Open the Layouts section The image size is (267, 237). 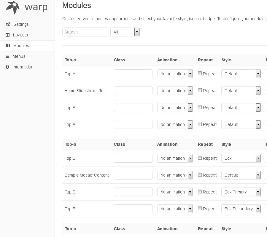(x=20, y=35)
